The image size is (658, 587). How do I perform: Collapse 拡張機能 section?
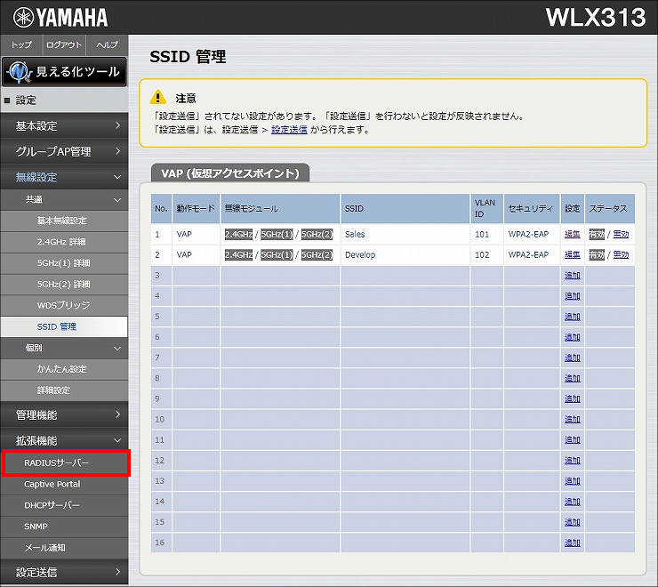[x=64, y=440]
